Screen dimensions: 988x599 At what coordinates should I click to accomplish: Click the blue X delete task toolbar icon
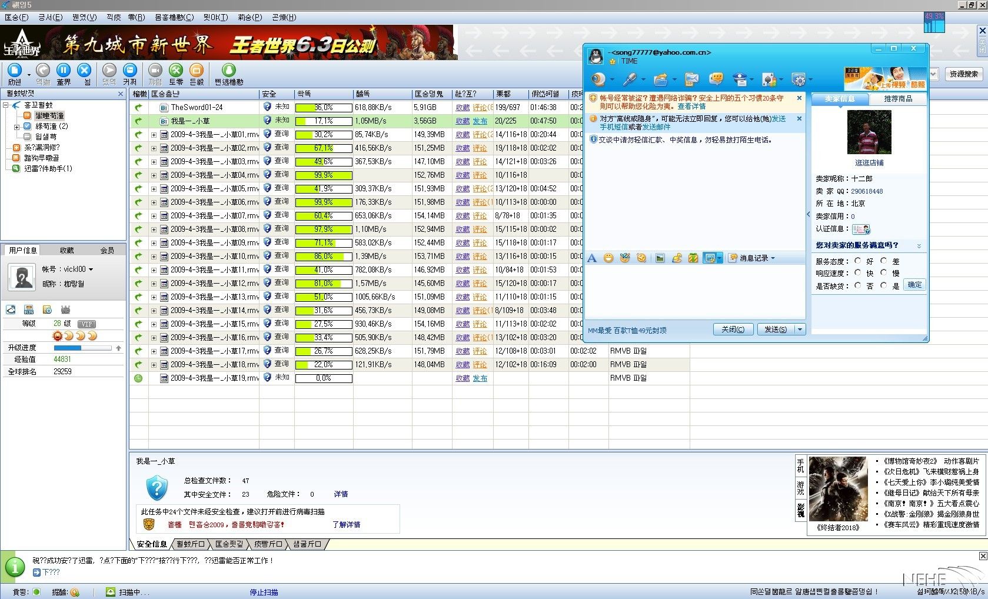[x=85, y=71]
